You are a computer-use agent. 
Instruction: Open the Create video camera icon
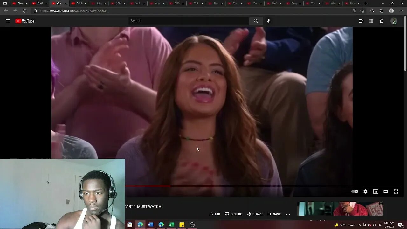[361, 21]
